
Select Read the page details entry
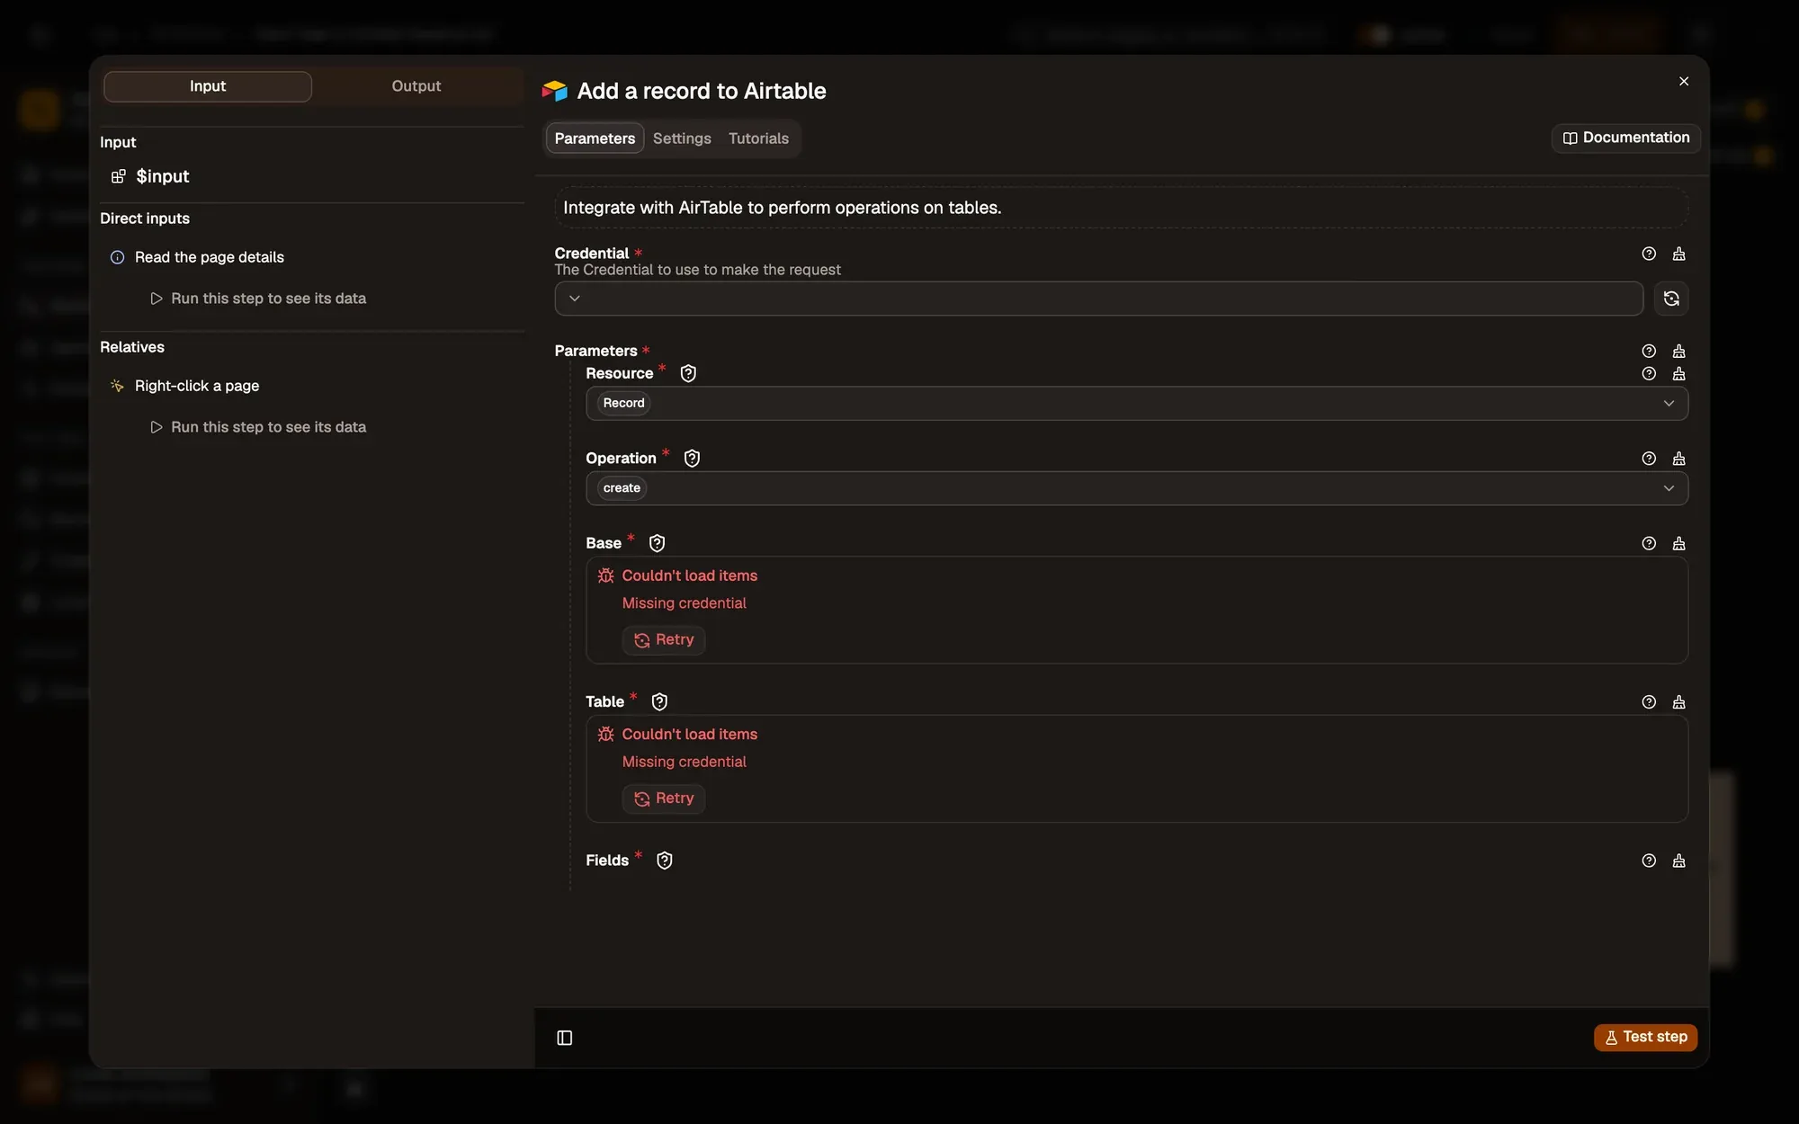(197, 257)
